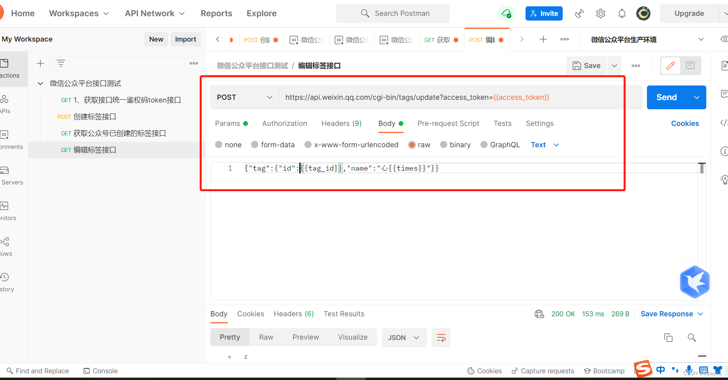Open Save Response dropdown
728x380 pixels.
pyautogui.click(x=672, y=314)
